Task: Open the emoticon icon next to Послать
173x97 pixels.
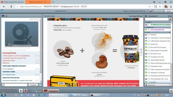Action: tap(40, 85)
